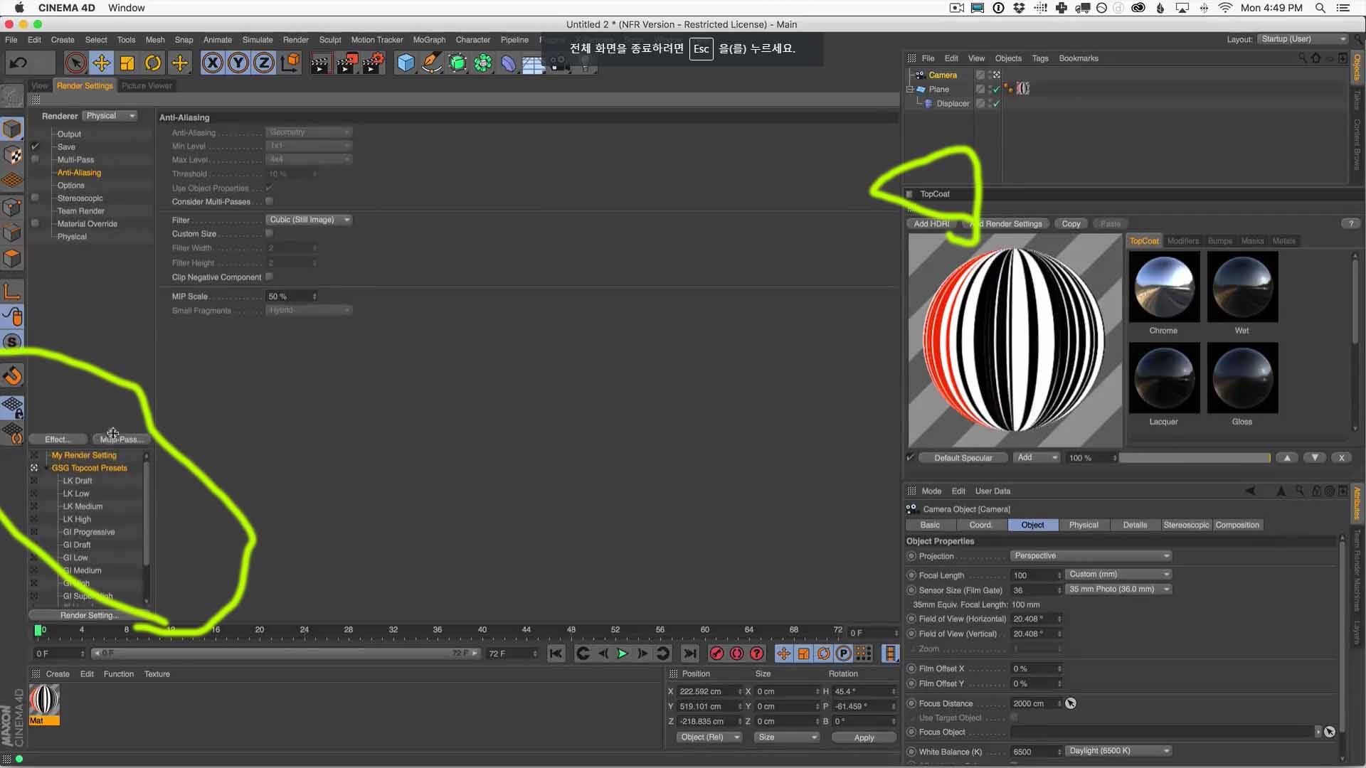Toggle the Save checkbox in render settings
This screenshot has height=768, width=1366.
tap(35, 146)
